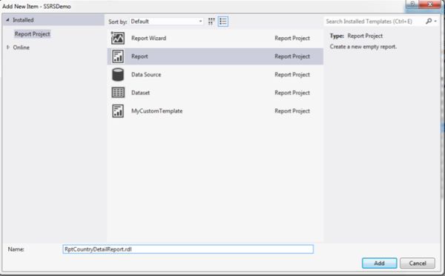Screen dimensions: 445x276
Task: Click the Search Installed Templates box
Action: tap(374, 22)
